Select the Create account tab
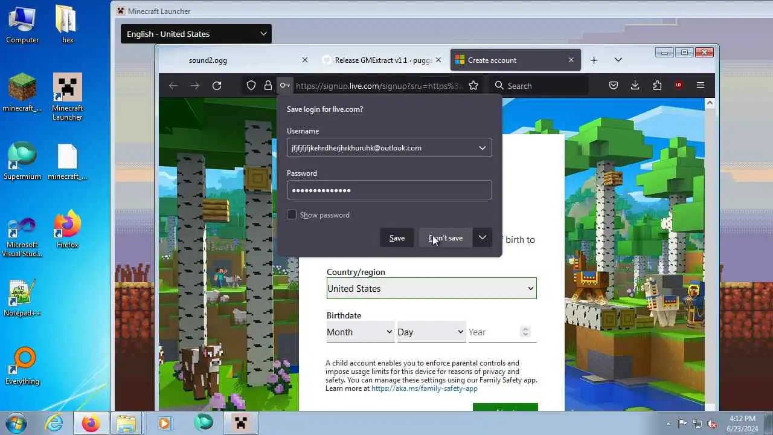The width and height of the screenshot is (773, 435). point(516,60)
